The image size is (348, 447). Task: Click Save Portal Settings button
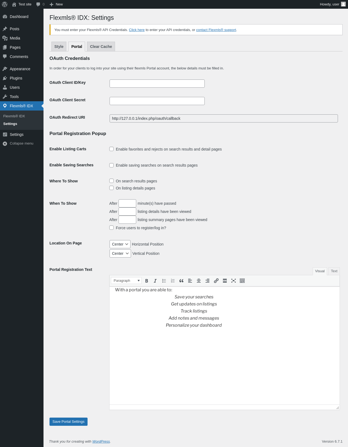69,422
